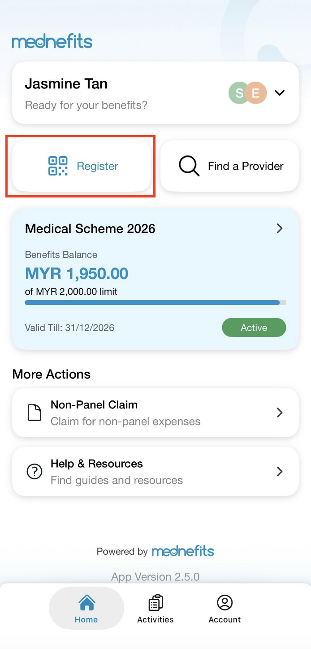Click the benefits balance progress bar
Screen dimensions: 311x649
155,303
